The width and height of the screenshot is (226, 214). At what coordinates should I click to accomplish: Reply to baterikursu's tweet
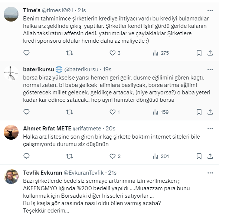(x=26, y=112)
